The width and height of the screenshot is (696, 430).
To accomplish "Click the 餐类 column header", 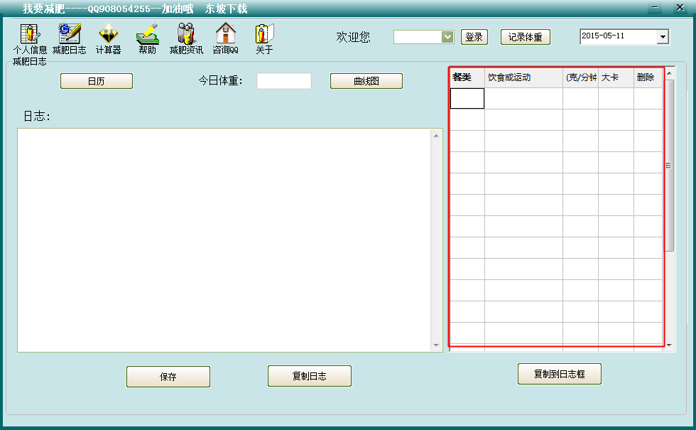I will click(467, 77).
